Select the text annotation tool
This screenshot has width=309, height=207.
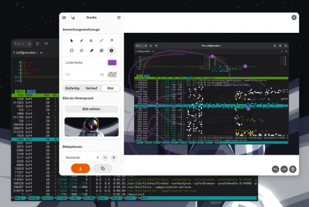click(x=91, y=41)
